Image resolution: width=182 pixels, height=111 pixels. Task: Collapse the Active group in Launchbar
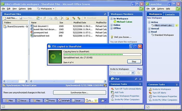click(x=149, y=22)
